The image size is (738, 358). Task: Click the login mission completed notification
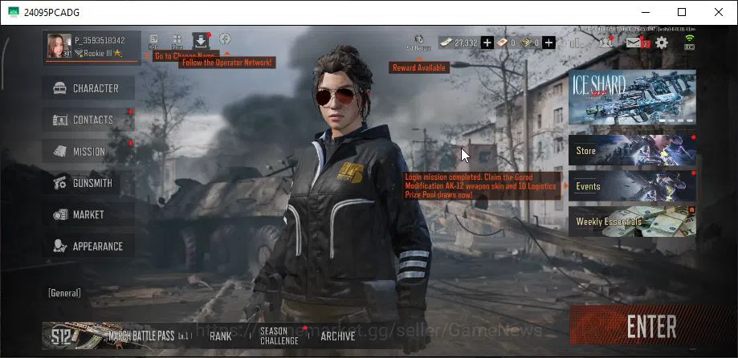click(x=483, y=185)
